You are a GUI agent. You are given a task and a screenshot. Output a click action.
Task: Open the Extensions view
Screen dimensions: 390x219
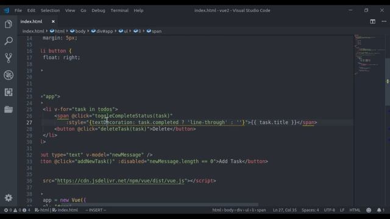coord(9,92)
